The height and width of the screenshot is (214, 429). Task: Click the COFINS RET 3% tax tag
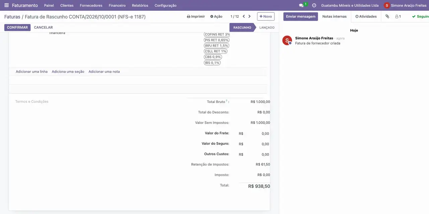[217, 34]
